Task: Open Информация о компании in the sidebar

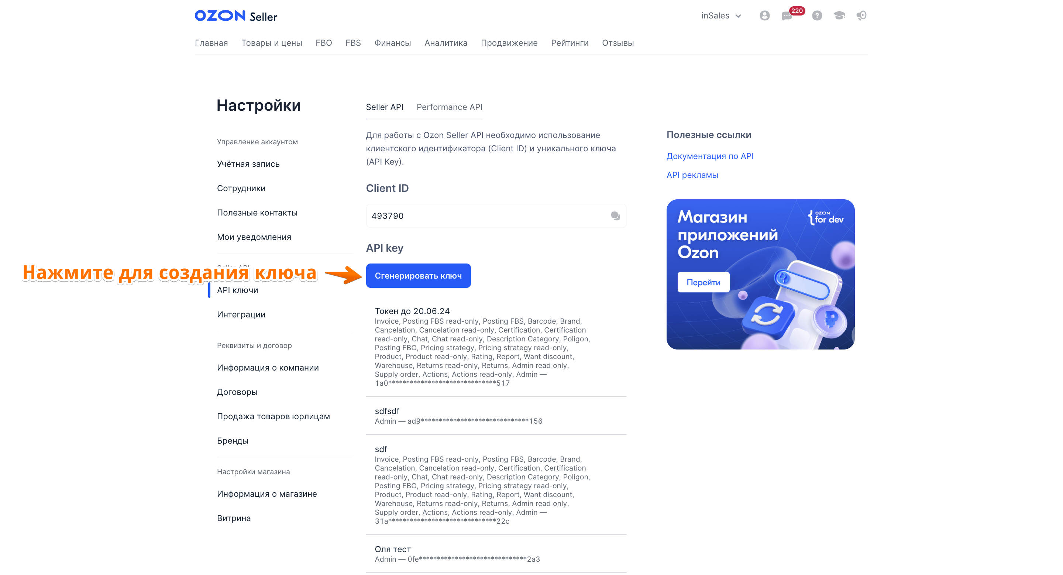Action: click(x=268, y=368)
